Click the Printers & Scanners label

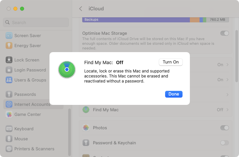point(34,149)
